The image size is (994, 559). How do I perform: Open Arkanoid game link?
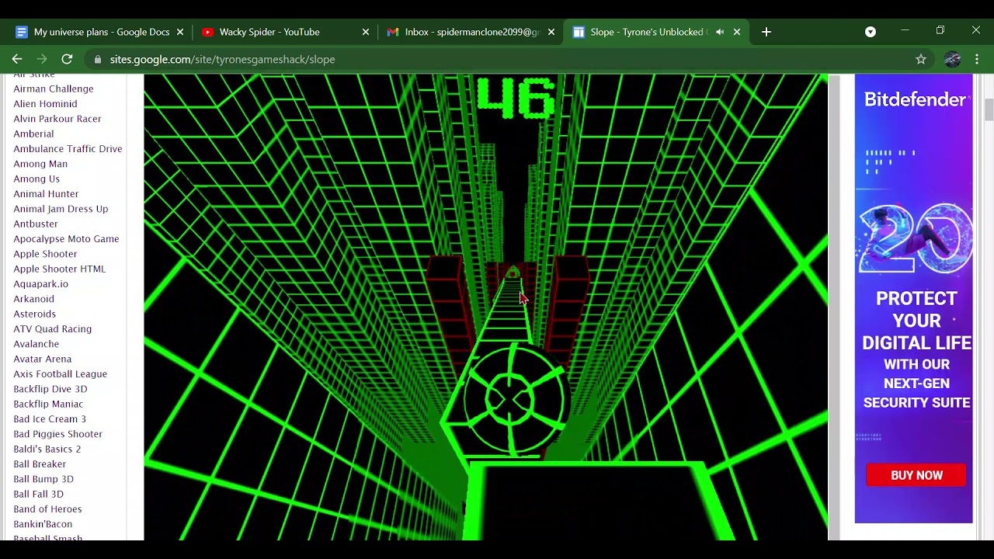coord(33,299)
